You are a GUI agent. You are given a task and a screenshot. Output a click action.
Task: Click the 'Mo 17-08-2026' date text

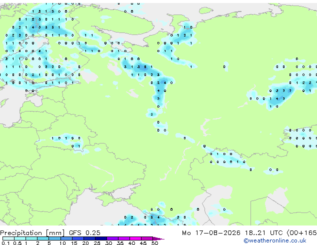click(x=211, y=233)
